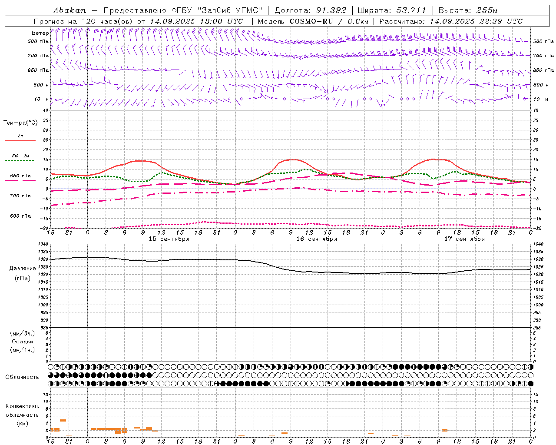Image resolution: width=556 pixels, height=445 pixels.
Task: Click the "Облачность" cloud cover row label
Action: tap(22, 377)
